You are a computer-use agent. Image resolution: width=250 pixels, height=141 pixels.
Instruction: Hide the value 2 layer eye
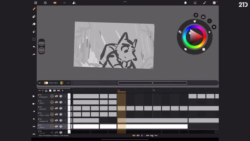(x=56, y=127)
